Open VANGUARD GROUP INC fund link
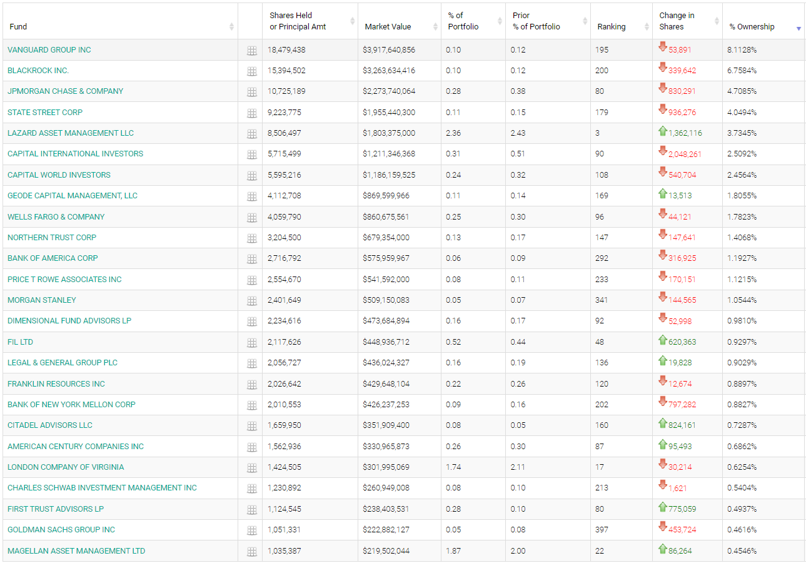The height and width of the screenshot is (563, 806). click(x=49, y=50)
